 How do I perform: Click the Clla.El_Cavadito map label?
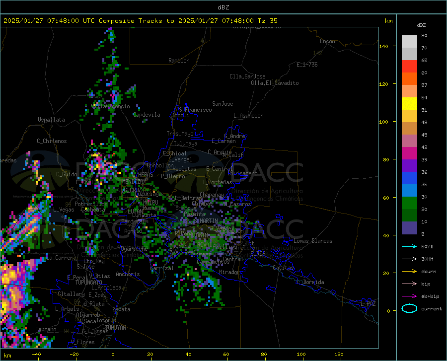point(275,83)
